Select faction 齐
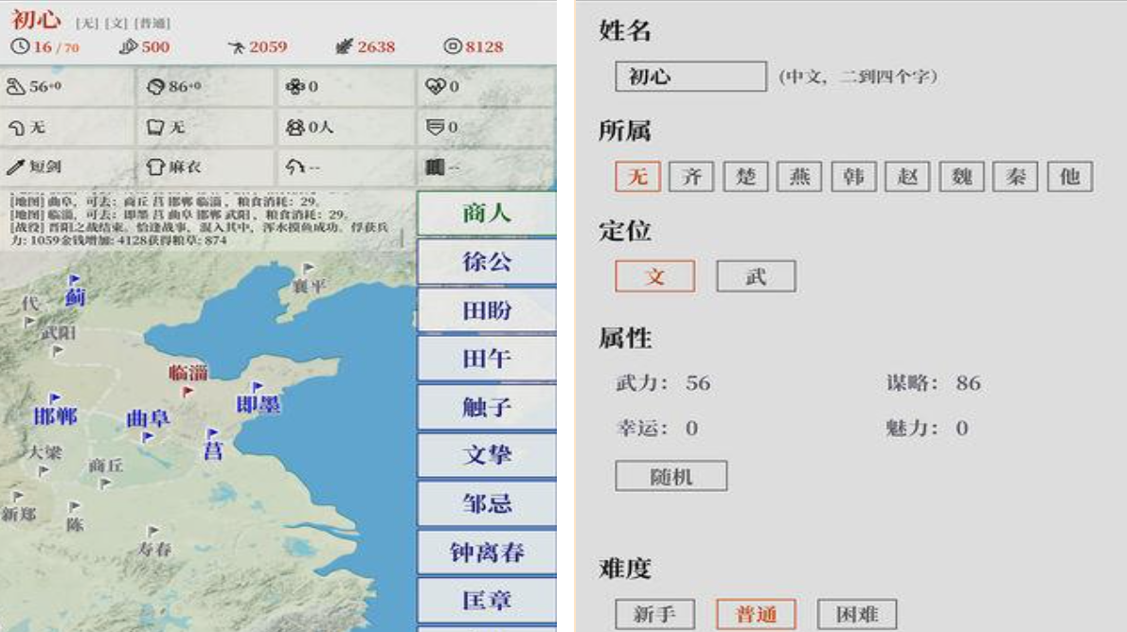The height and width of the screenshot is (632, 1127). tap(691, 176)
